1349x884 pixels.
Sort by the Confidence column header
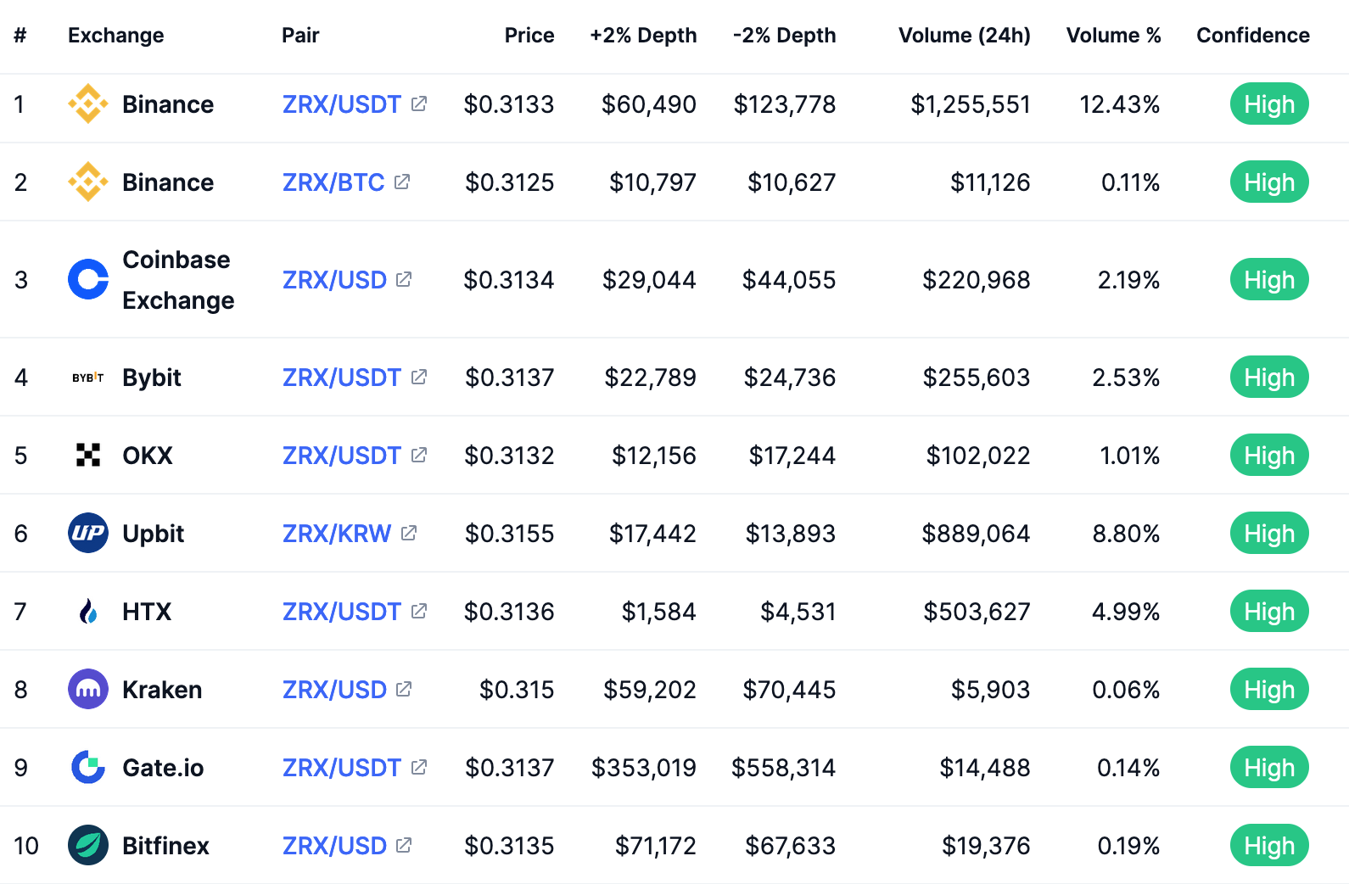[1253, 36]
